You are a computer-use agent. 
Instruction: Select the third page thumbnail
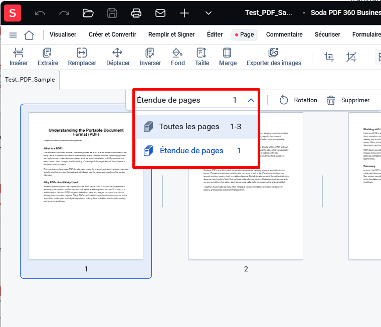point(365,186)
